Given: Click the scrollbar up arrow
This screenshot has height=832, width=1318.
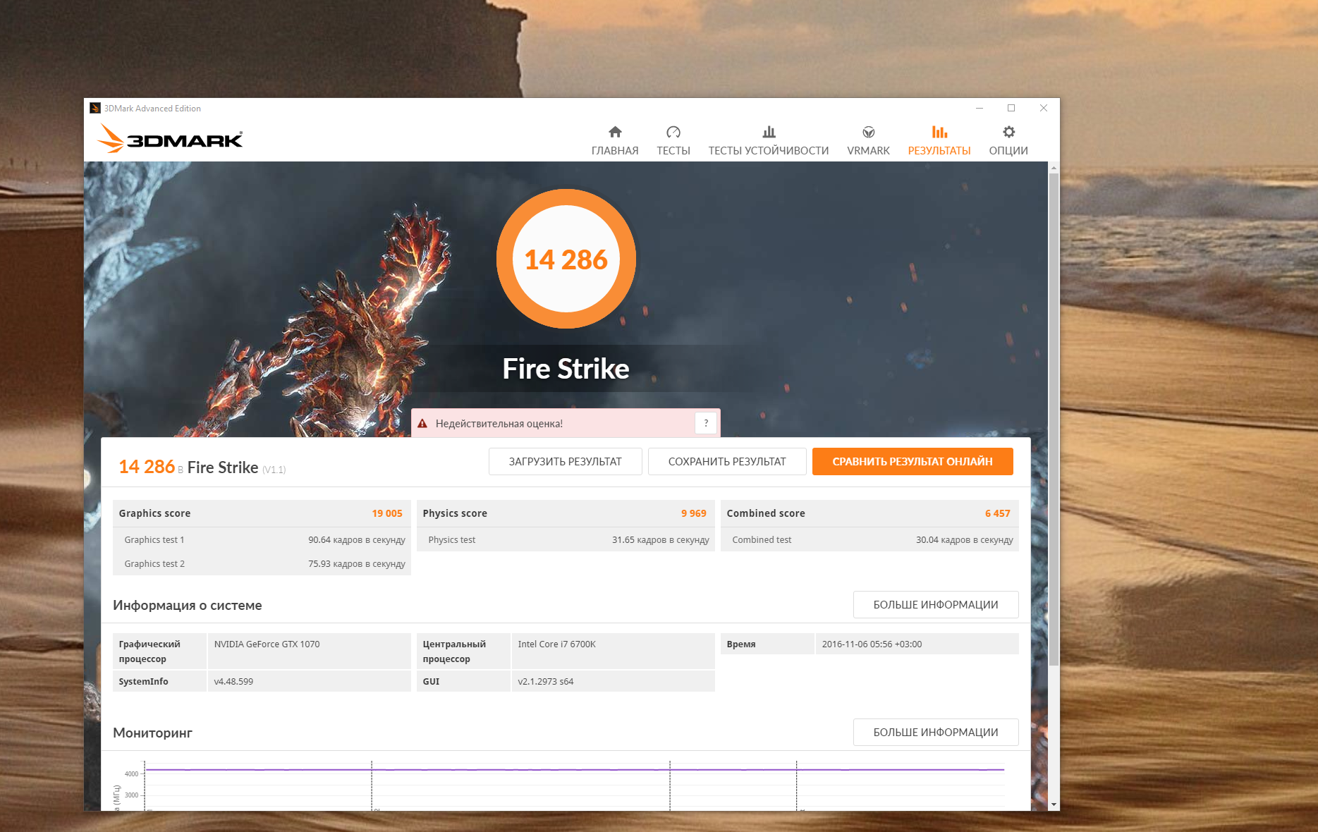Looking at the screenshot, I should coord(1054,168).
